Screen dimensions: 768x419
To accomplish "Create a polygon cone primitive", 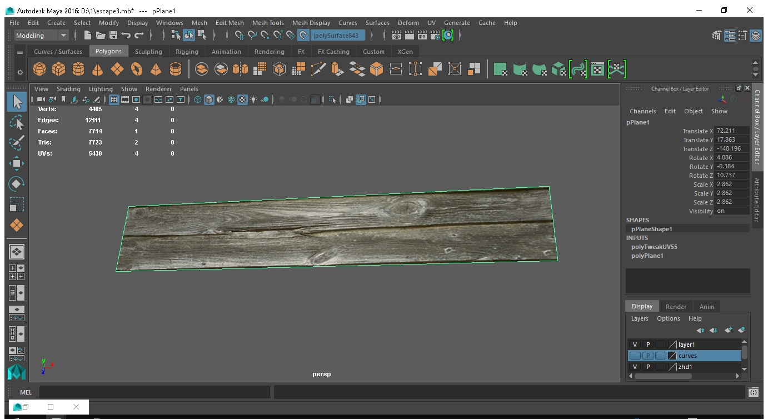I will [x=97, y=69].
